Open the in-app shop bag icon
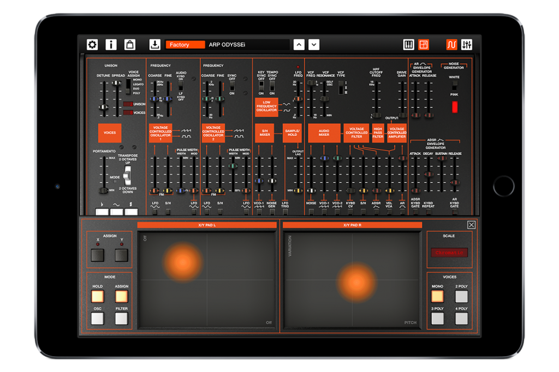The height and width of the screenshot is (372, 559). coord(130,45)
